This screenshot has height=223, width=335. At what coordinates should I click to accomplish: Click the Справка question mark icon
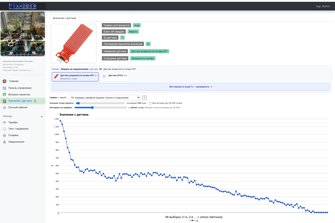(x=4, y=135)
